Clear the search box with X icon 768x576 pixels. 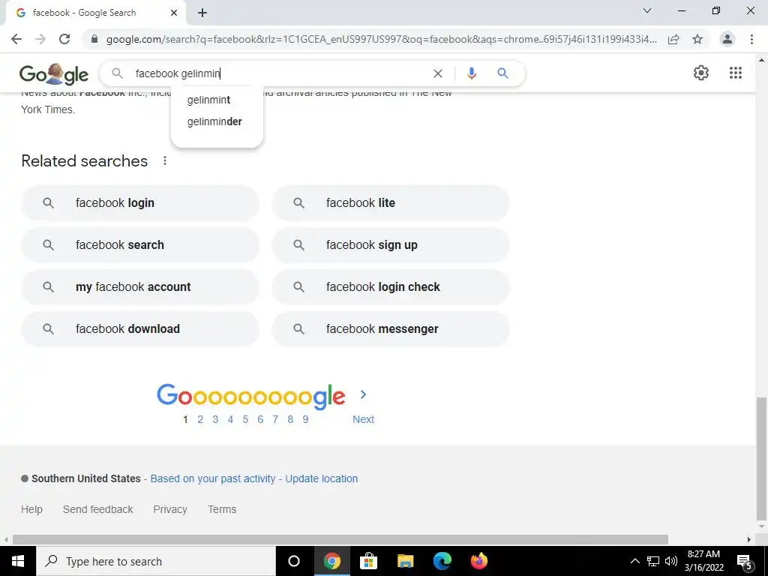coord(438,73)
